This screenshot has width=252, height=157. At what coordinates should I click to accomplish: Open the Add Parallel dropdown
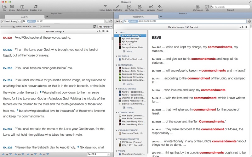105,27
